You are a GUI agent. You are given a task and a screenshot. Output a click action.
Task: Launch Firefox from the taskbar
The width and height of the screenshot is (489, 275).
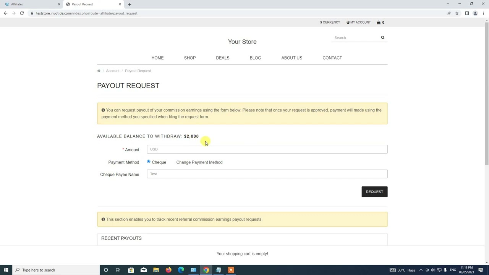click(168, 270)
